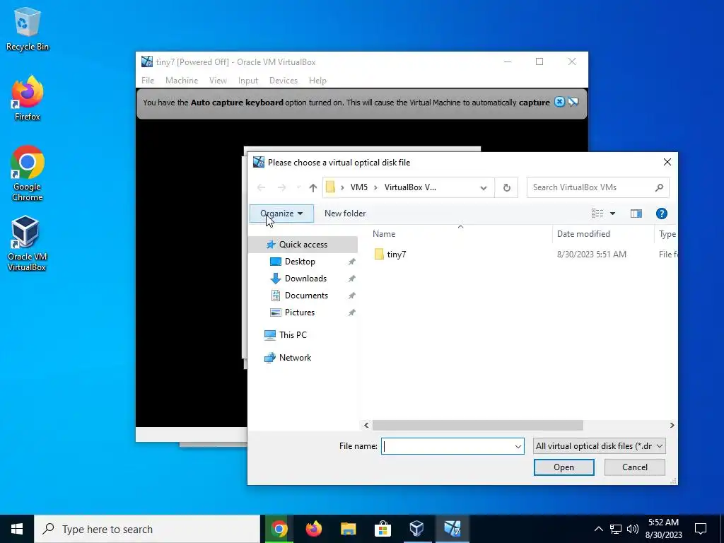
Task: Go forward in the file dialog
Action: click(281, 187)
